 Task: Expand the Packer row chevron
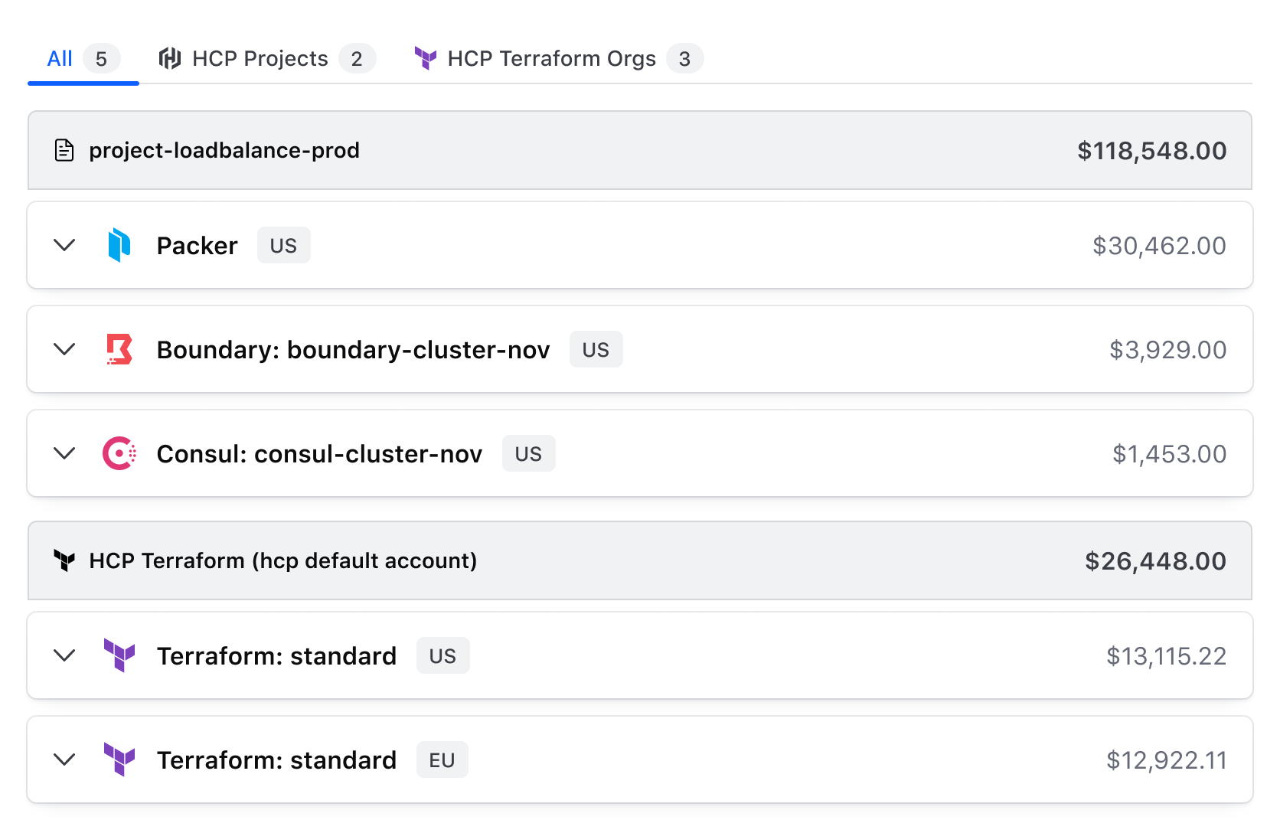(x=65, y=245)
